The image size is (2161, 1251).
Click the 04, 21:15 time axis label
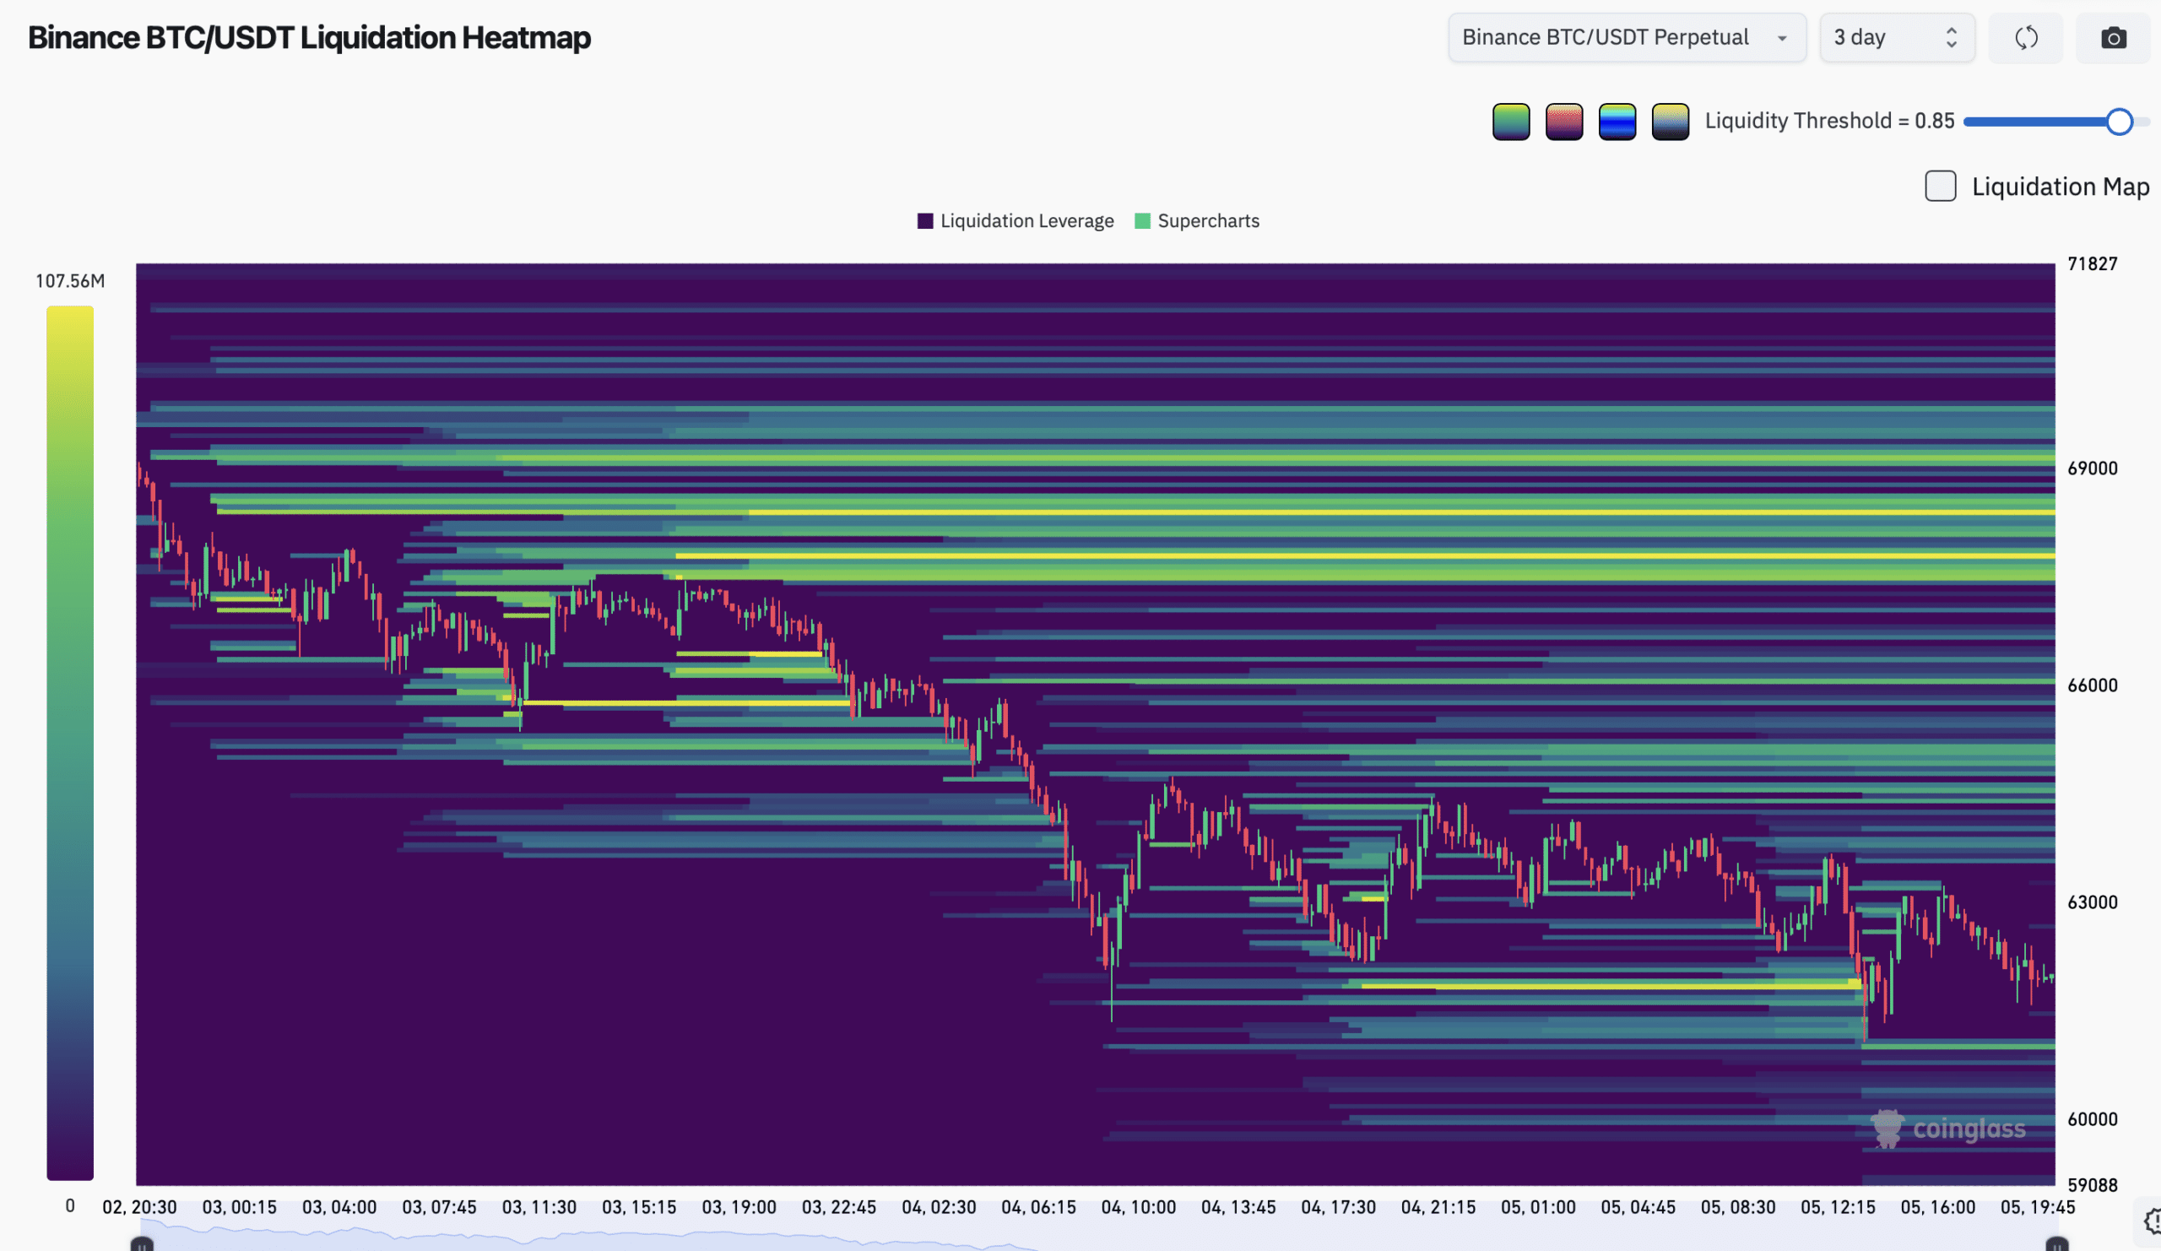point(1439,1207)
